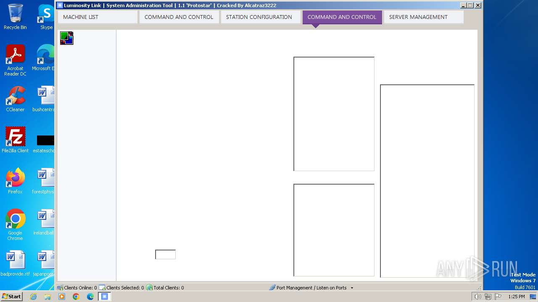Click the Total Clients globe icon
Image resolution: width=538 pixels, height=302 pixels.
click(149, 288)
